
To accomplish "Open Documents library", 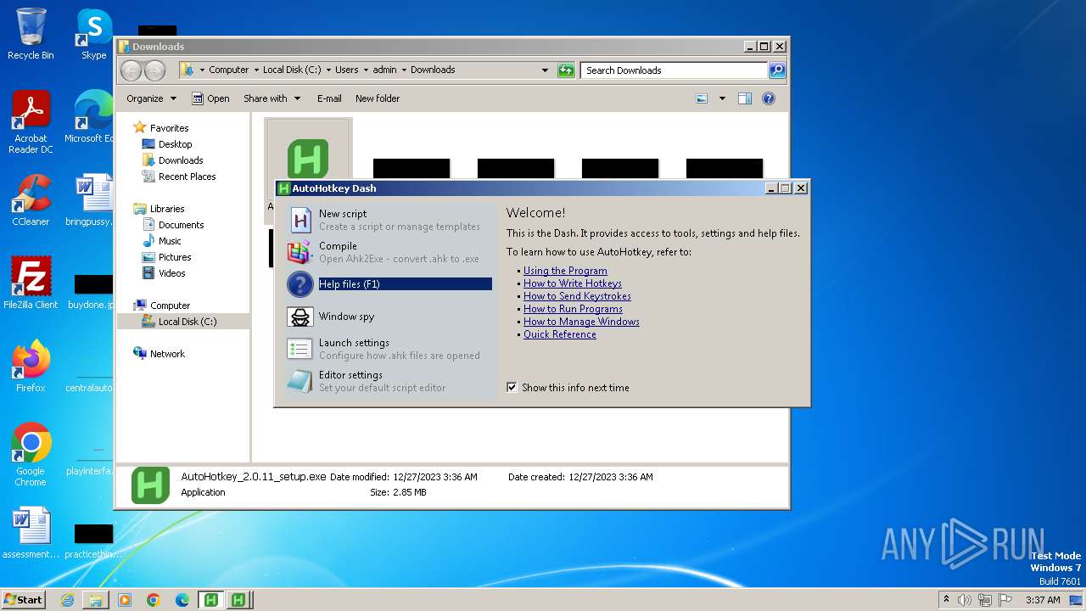I will coord(181,225).
